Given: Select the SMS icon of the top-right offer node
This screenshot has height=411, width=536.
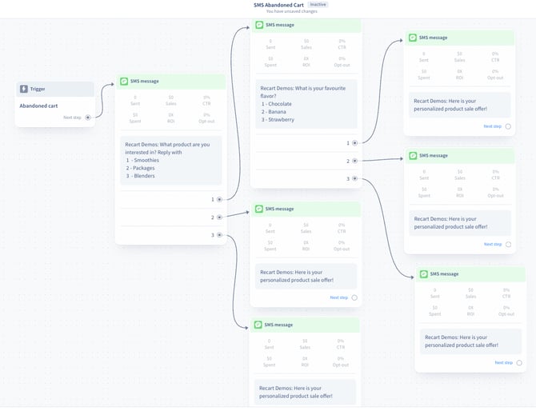Looking at the screenshot, I should coord(411,38).
